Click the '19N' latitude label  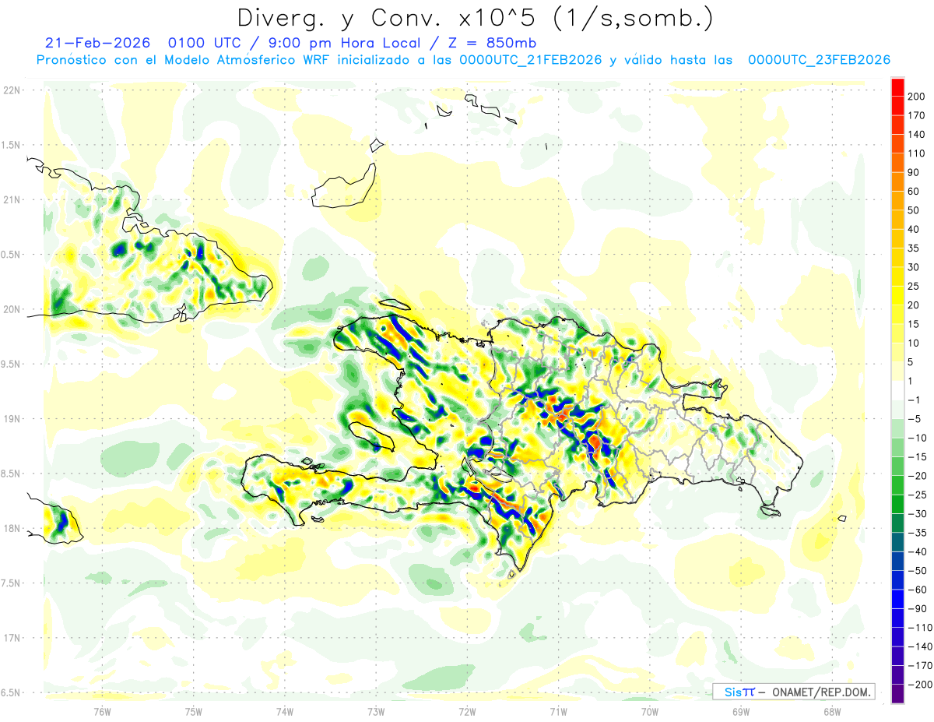pos(12,418)
